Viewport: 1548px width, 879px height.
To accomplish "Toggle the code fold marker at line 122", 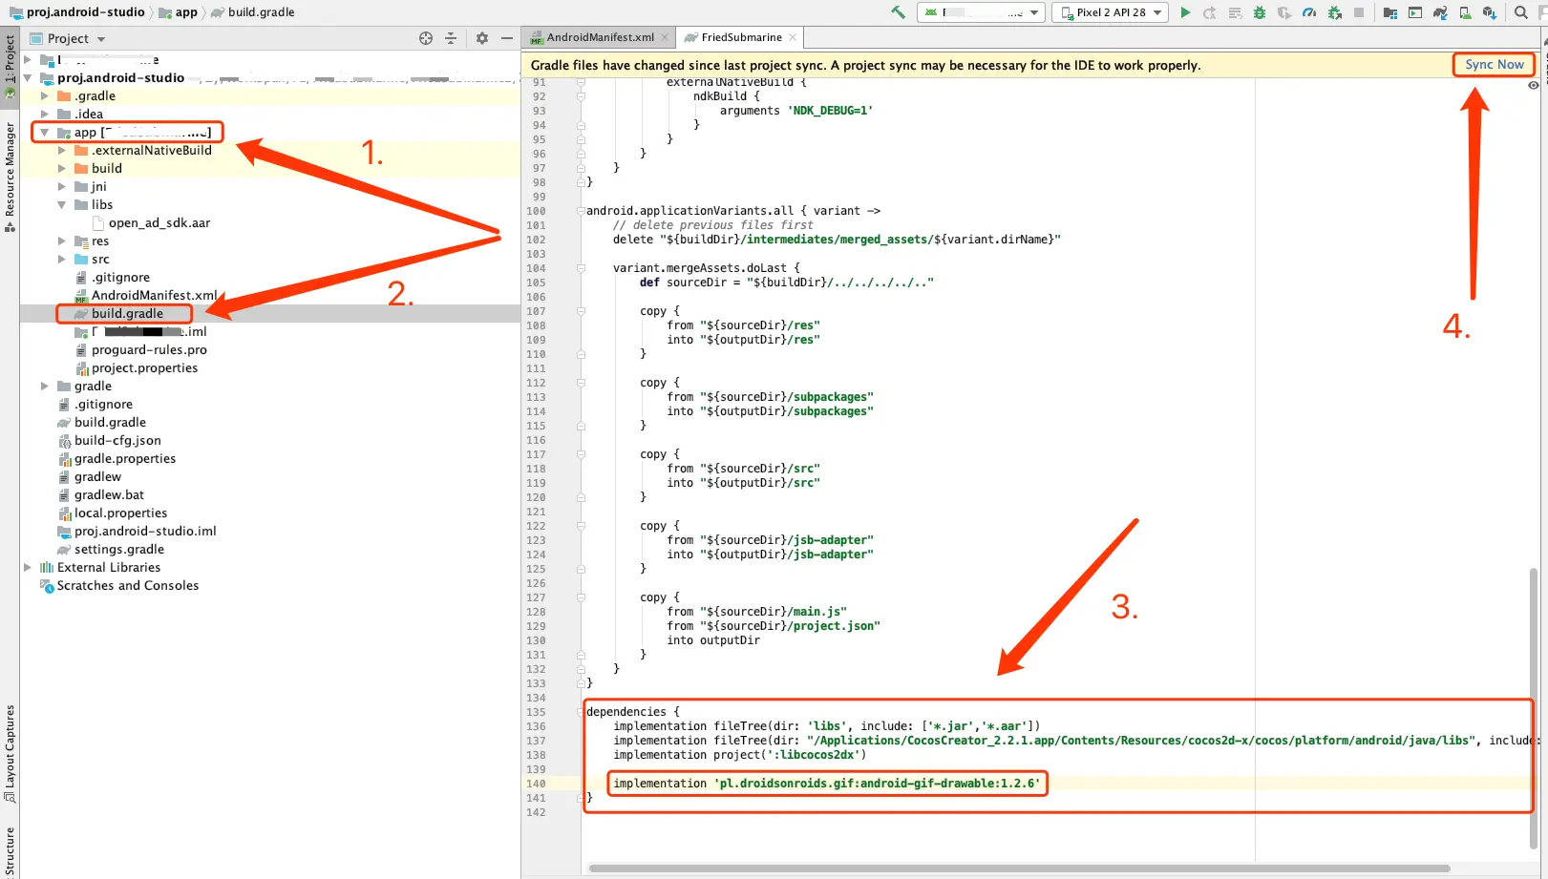I will 581,526.
